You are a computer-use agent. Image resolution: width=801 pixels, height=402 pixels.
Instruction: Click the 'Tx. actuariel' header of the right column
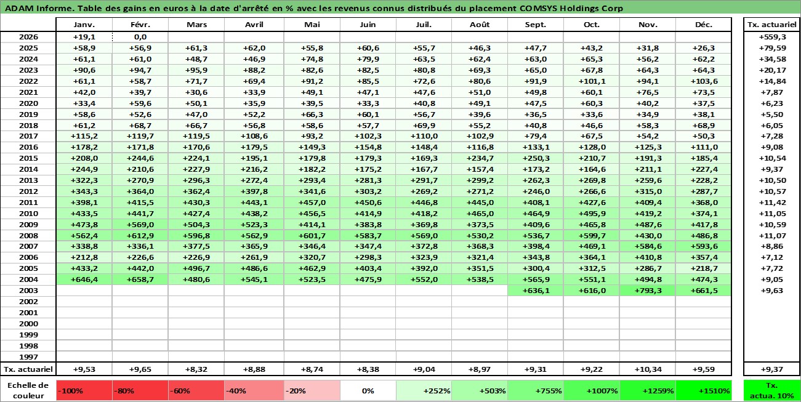coord(771,25)
